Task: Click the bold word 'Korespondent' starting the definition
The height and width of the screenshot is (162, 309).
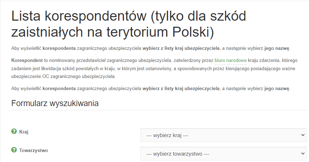Action: pos(27,61)
